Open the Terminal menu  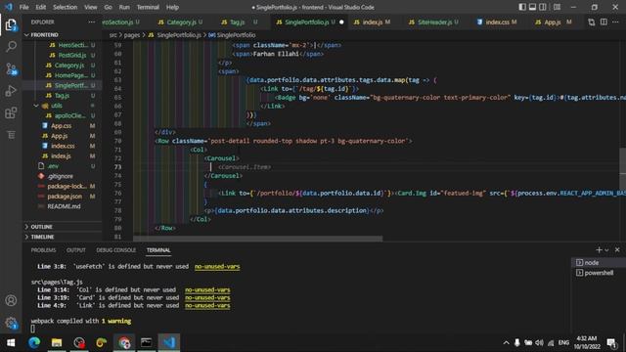point(148,7)
